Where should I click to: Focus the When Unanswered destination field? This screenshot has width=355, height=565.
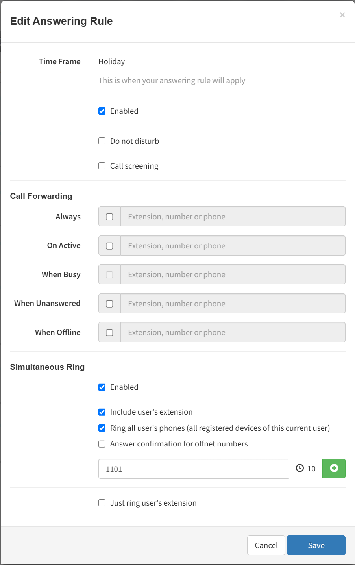click(233, 304)
